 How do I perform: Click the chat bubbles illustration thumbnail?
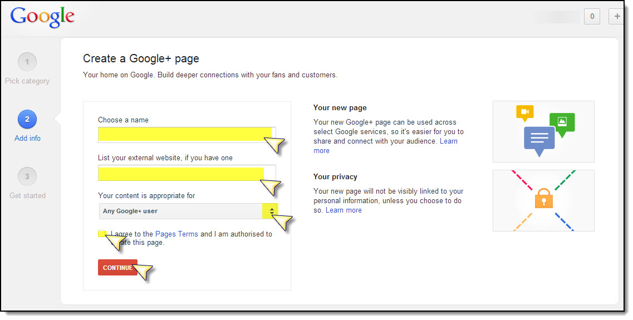pos(543,131)
